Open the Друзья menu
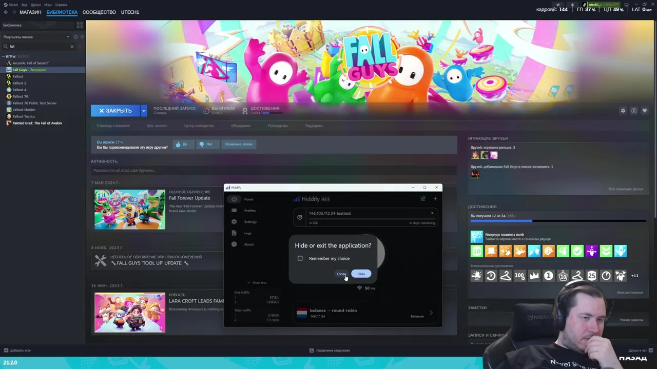This screenshot has width=657, height=369. (x=35, y=5)
